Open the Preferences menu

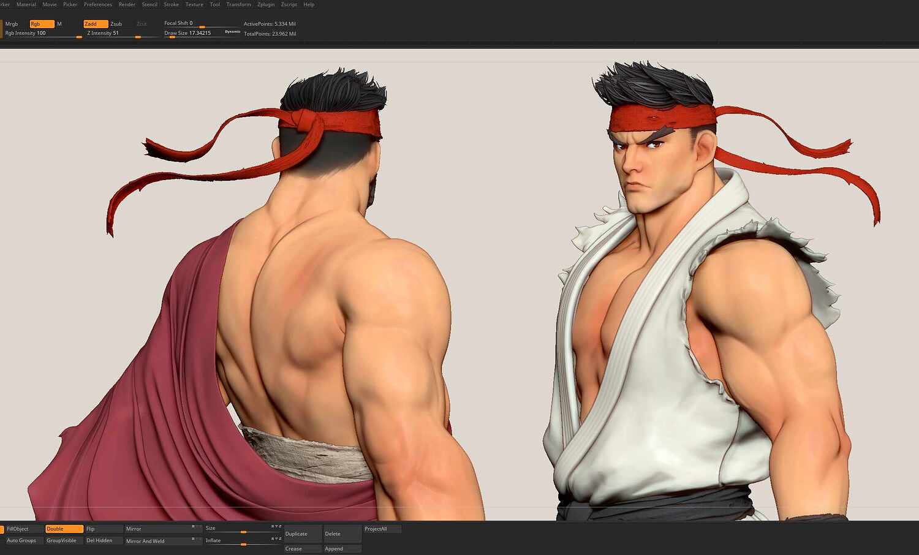click(97, 4)
